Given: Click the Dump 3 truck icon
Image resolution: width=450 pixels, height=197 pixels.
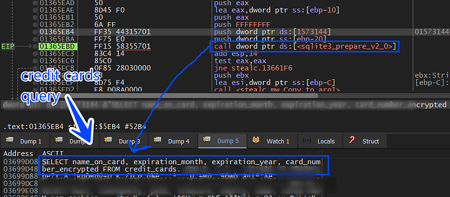Looking at the screenshot, I should click(x=109, y=140).
